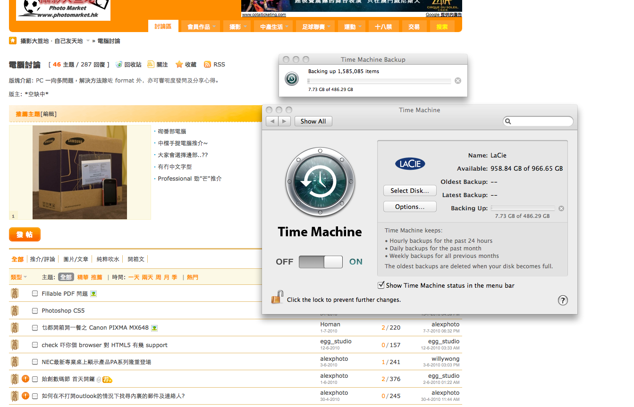
Task: Click the forward arrow in Time Machine toolbar
Action: coord(284,121)
